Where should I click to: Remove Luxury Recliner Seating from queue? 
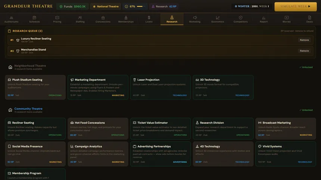pyautogui.click(x=304, y=40)
